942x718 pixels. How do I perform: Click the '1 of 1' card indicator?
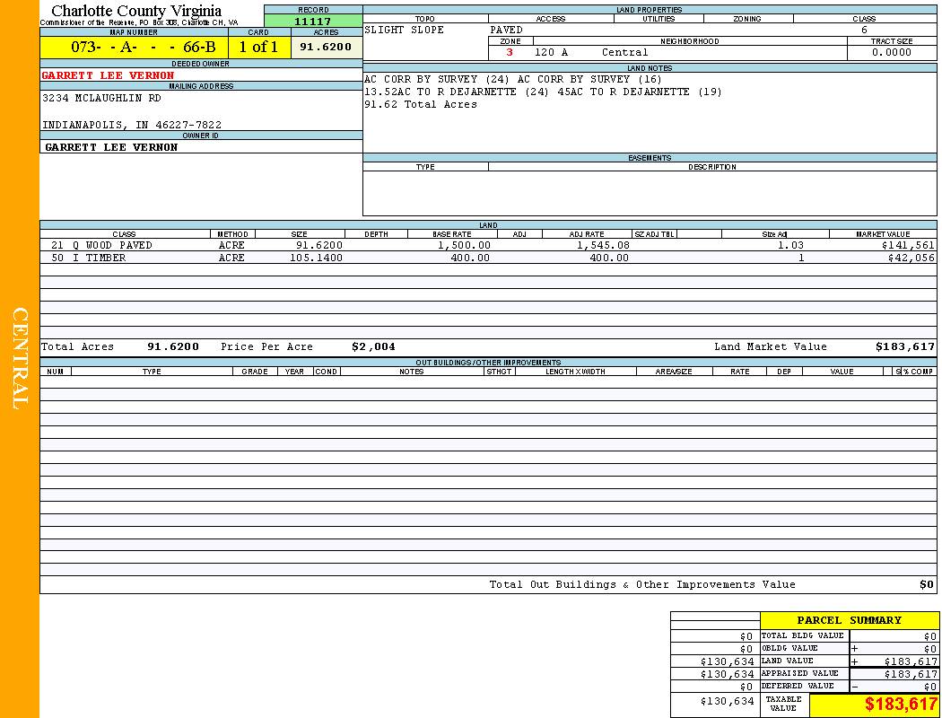point(258,48)
